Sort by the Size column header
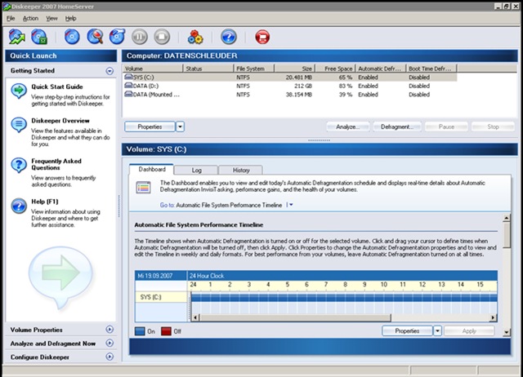The image size is (523, 377). (x=294, y=69)
